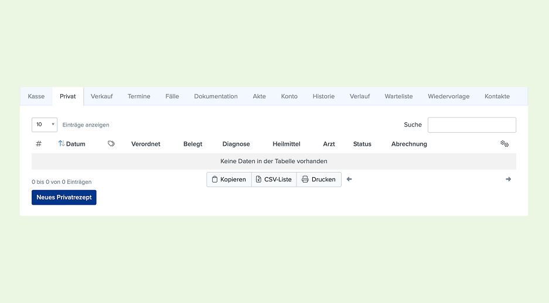Screen dimensions: 549x303
Task: Print table with Drucken button
Action: (x=319, y=180)
